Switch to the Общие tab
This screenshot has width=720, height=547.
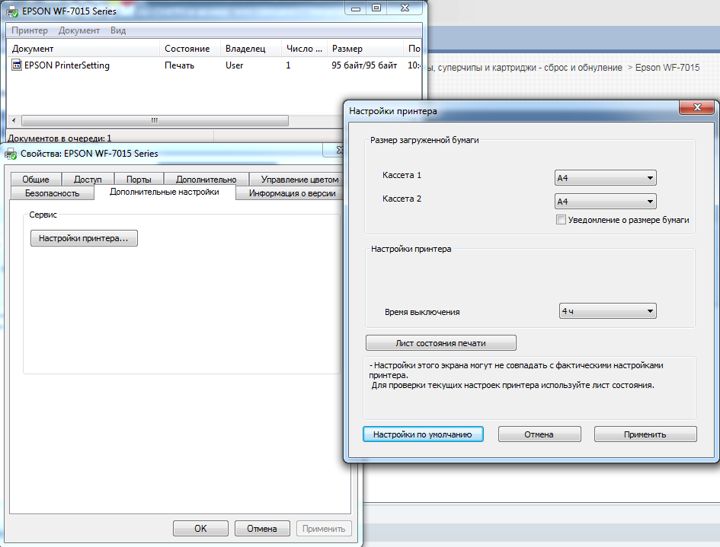[x=36, y=180]
